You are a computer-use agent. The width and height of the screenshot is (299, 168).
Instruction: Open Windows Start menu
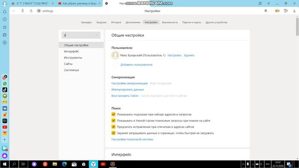pos(5,164)
